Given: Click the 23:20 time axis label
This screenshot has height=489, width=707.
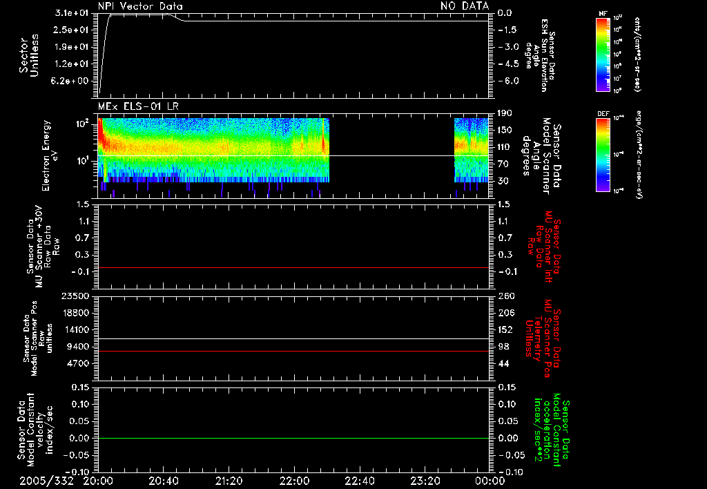Looking at the screenshot, I should click(x=425, y=481).
